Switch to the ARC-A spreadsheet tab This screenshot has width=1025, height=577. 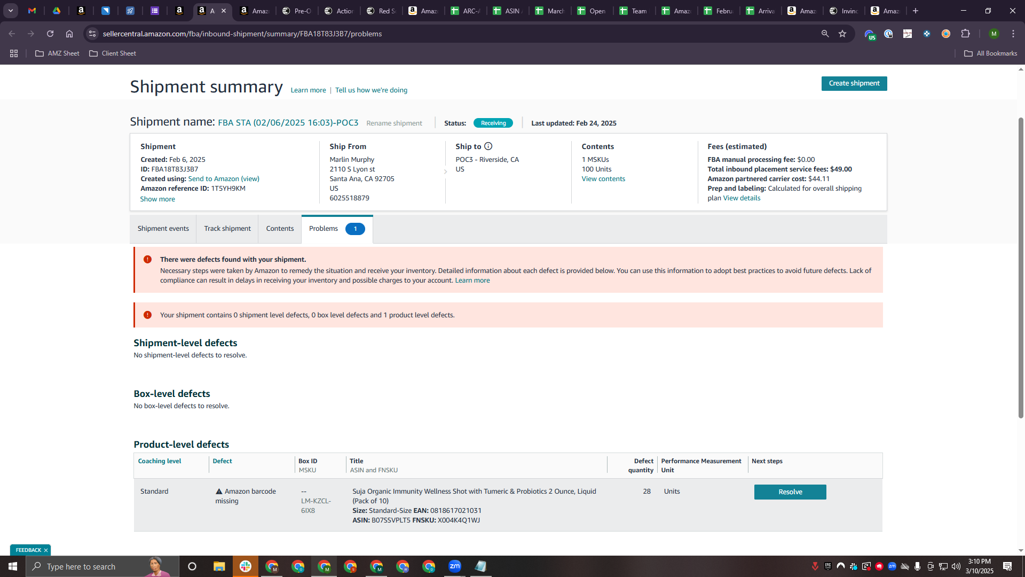tap(466, 11)
